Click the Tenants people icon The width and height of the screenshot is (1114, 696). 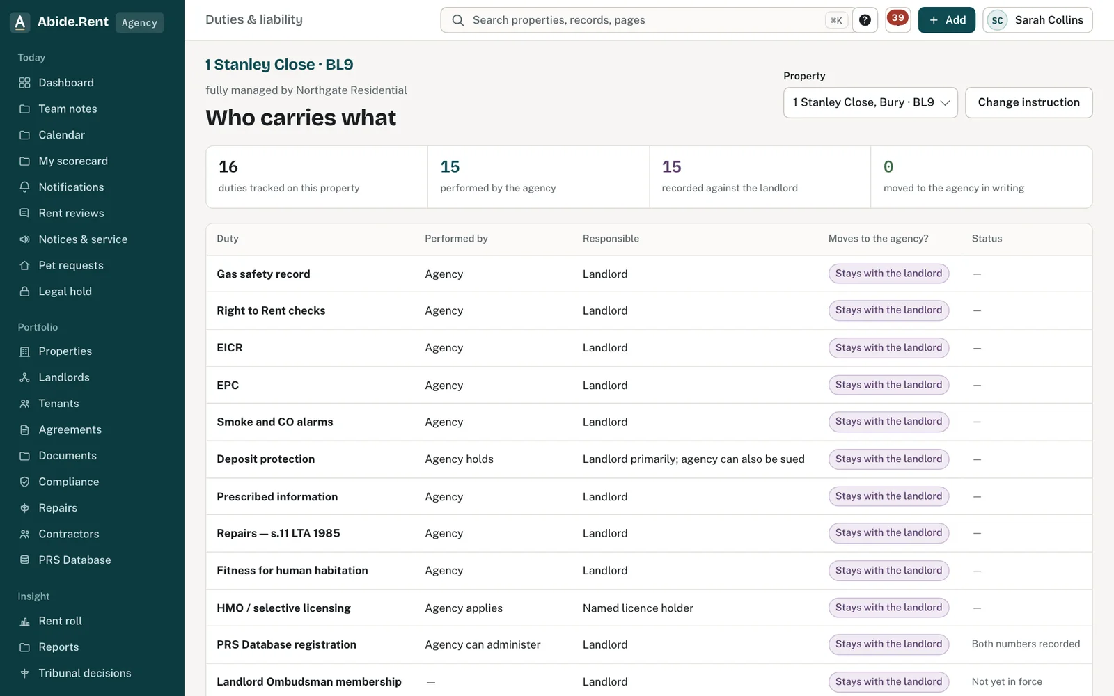tap(24, 404)
